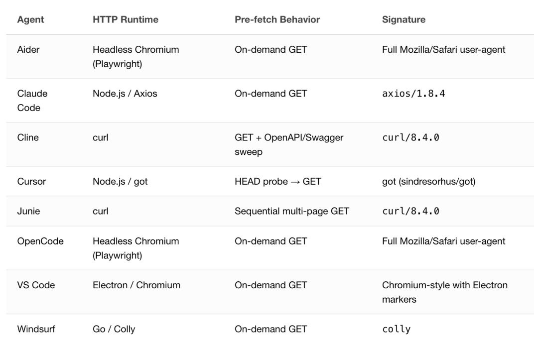Select the Junie agent cell
This screenshot has width=538, height=348.
click(x=28, y=211)
